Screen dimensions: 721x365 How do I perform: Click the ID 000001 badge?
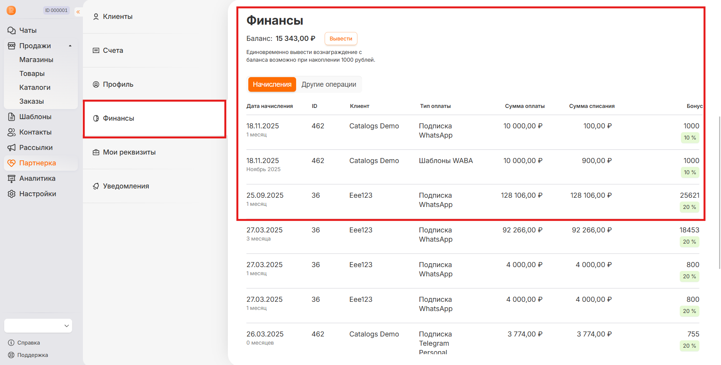click(56, 10)
